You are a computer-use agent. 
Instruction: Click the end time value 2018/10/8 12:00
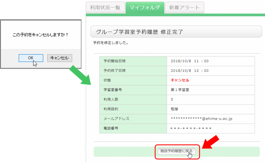189,71
